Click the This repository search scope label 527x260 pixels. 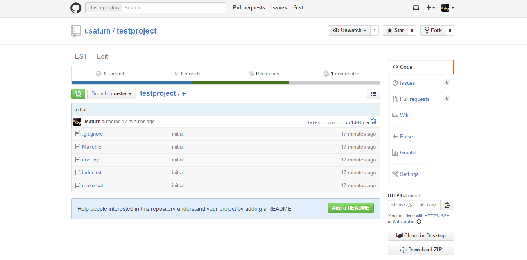point(104,8)
